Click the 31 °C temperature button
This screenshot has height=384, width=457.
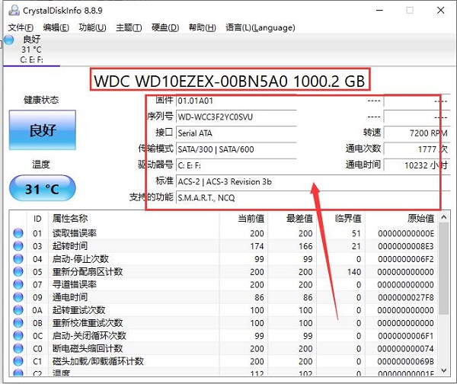pos(42,187)
